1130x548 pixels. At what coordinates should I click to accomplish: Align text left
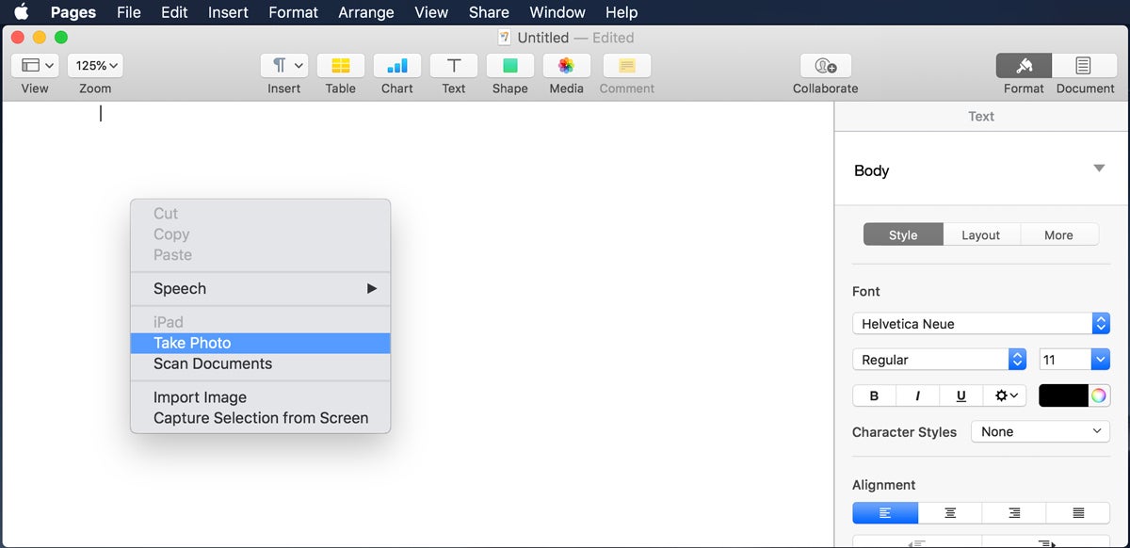point(885,512)
